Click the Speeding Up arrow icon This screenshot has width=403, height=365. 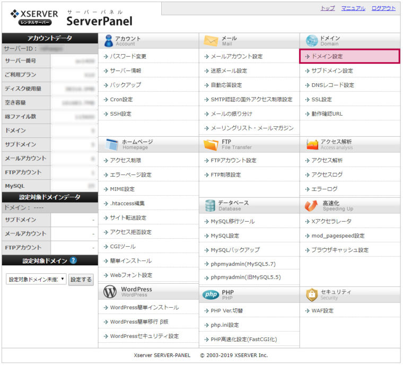coord(311,205)
